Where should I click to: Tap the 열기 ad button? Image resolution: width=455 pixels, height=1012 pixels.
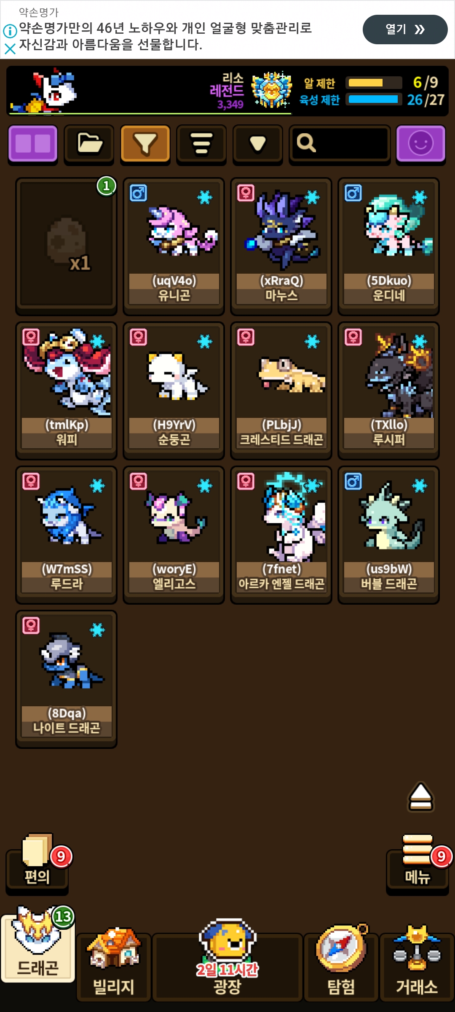click(x=405, y=30)
